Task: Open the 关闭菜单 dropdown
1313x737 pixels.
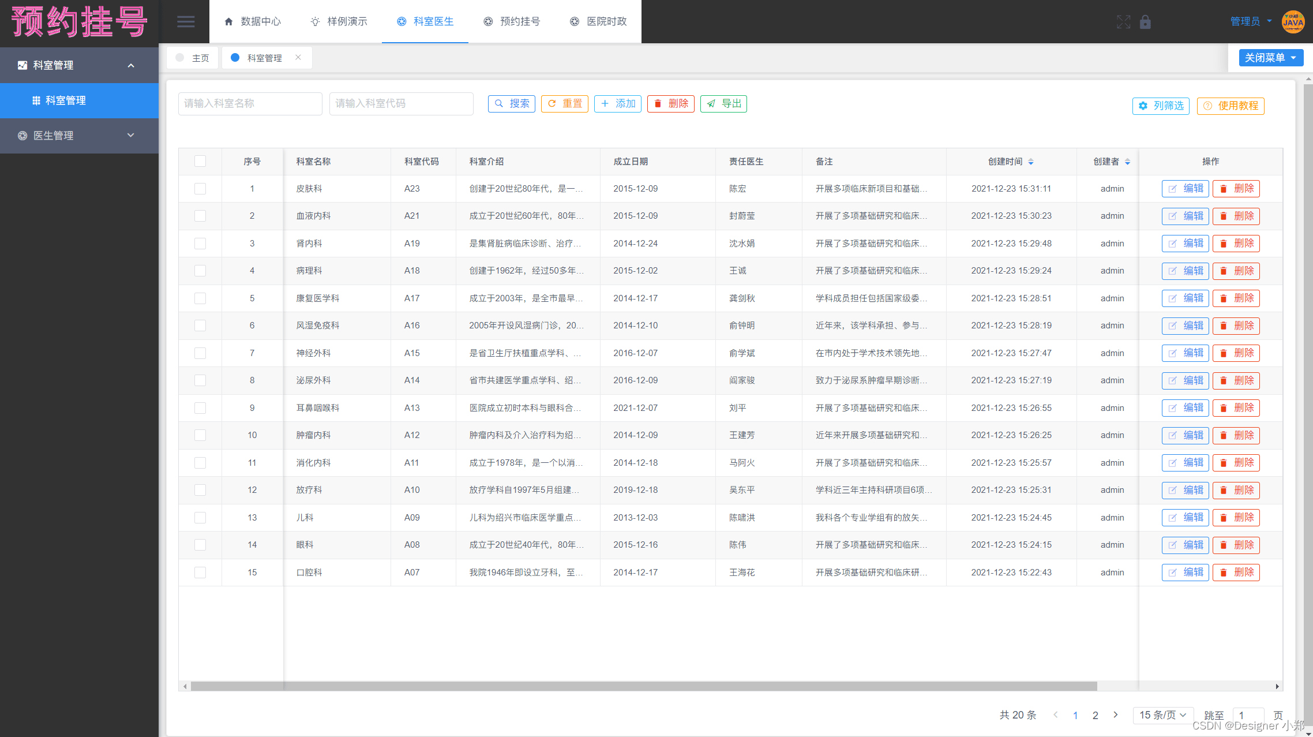Action: [x=1271, y=58]
